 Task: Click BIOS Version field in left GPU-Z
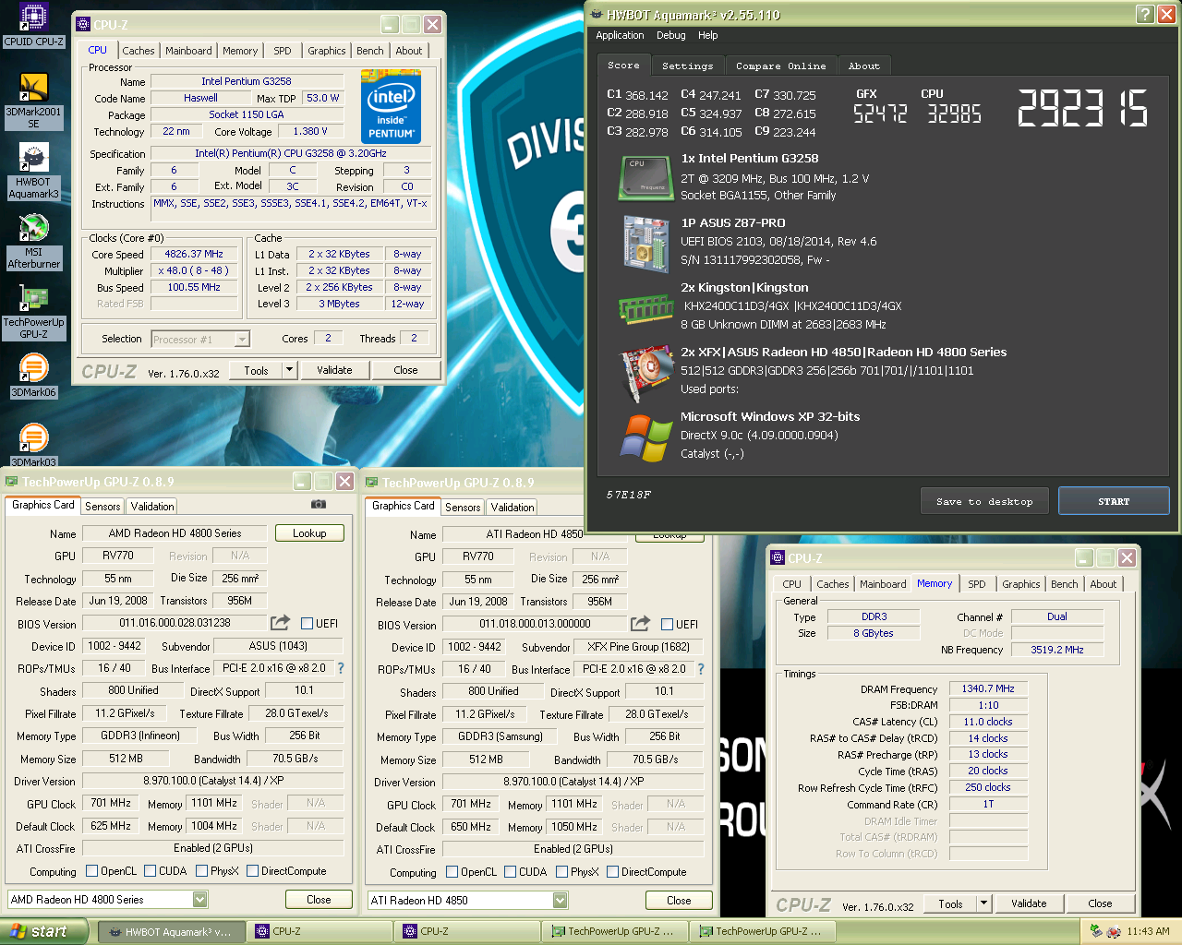coord(175,623)
